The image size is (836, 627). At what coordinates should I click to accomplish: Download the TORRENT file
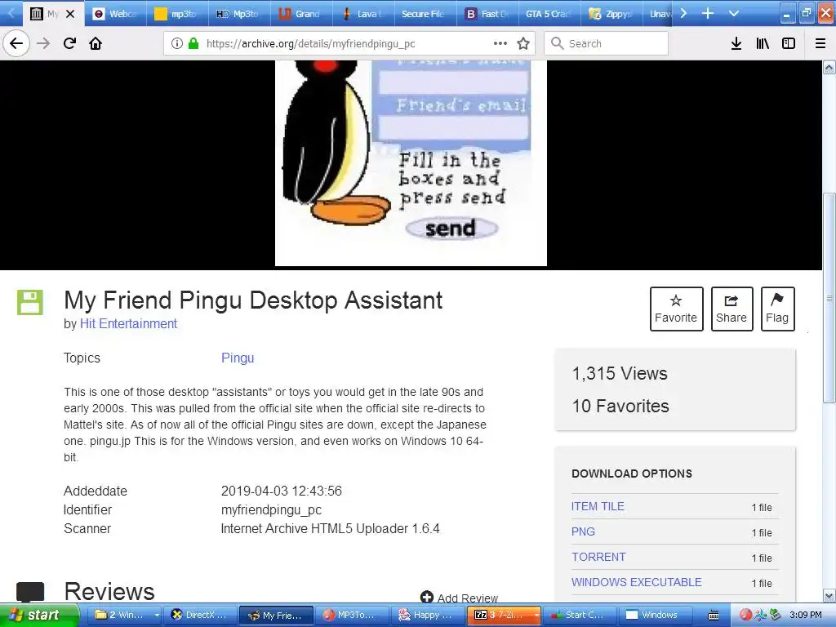(598, 557)
